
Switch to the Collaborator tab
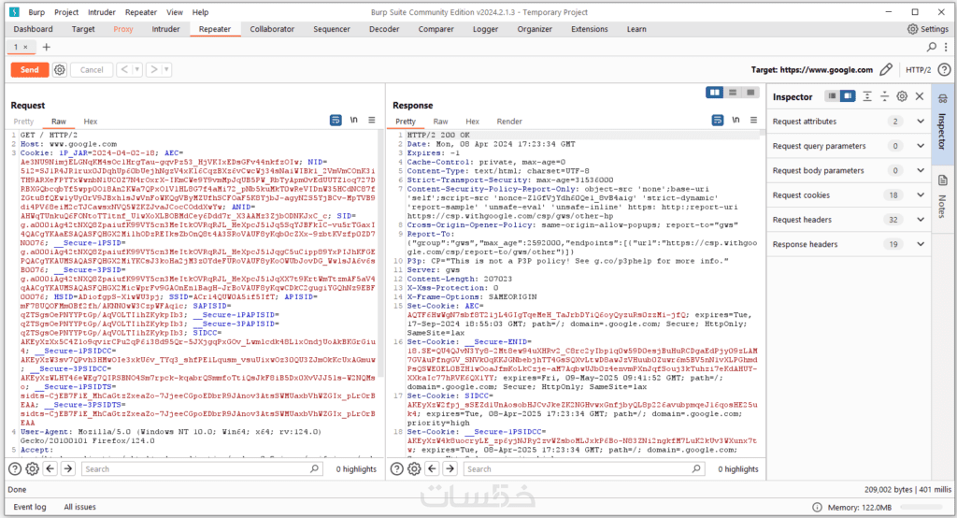pos(272,29)
